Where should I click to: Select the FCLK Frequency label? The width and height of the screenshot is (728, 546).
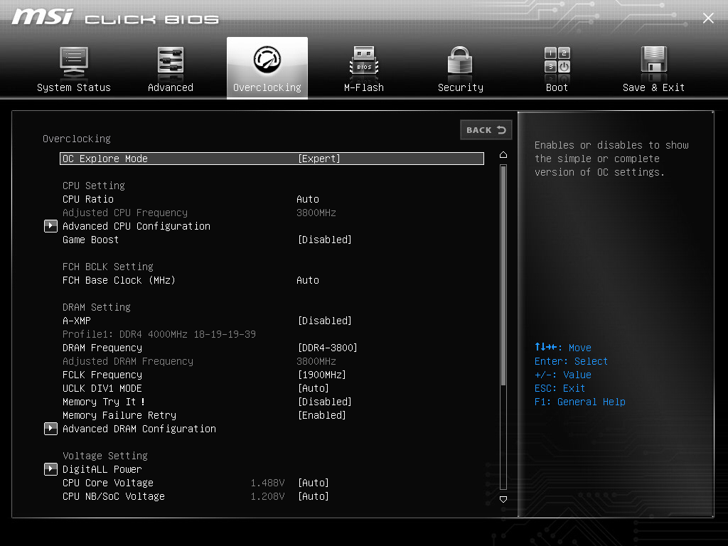pyautogui.click(x=102, y=375)
